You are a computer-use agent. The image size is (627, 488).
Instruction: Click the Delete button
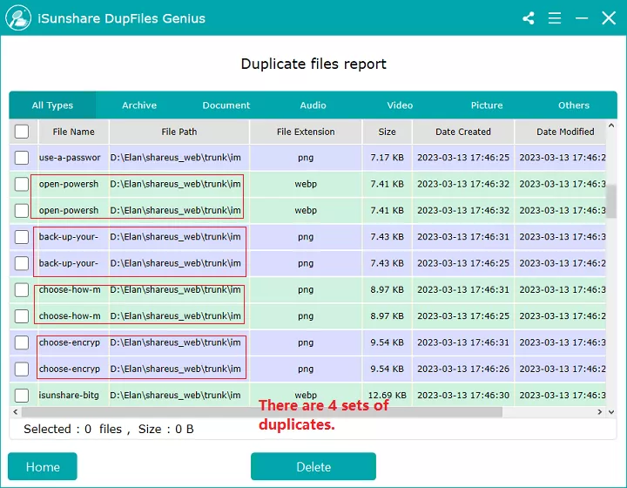tap(313, 466)
